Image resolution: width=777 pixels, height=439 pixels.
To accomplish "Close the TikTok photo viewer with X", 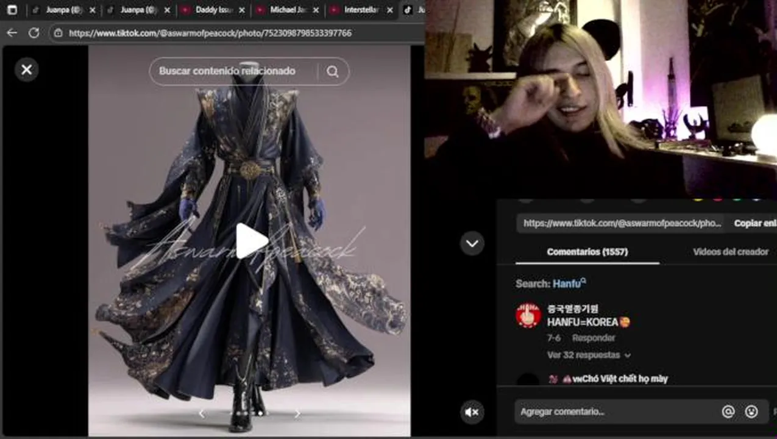I will 27,70.
